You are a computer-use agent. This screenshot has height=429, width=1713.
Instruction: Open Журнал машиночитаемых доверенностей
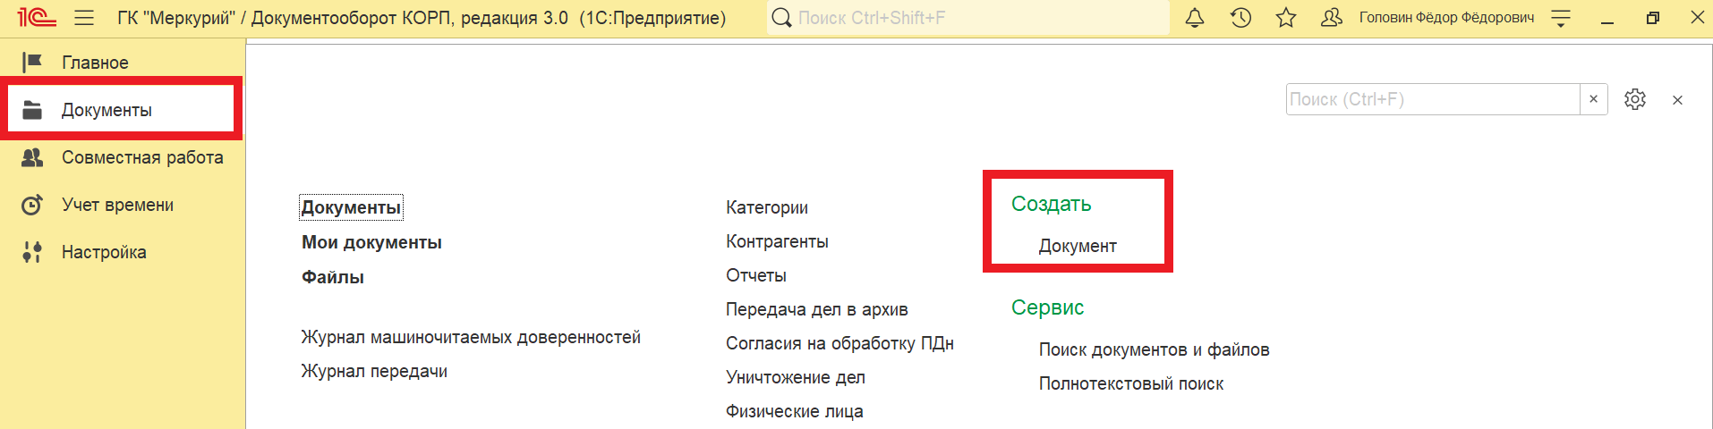pos(471,337)
